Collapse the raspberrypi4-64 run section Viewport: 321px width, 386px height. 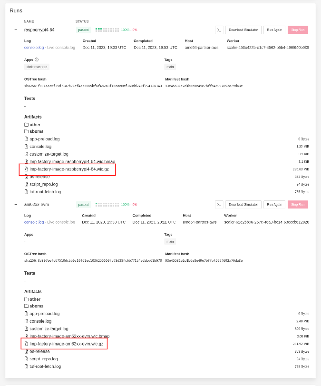click(16, 30)
